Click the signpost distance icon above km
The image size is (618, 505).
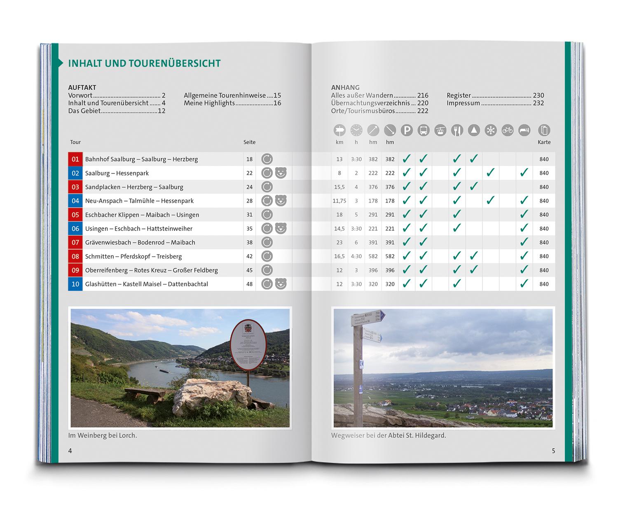(x=339, y=131)
